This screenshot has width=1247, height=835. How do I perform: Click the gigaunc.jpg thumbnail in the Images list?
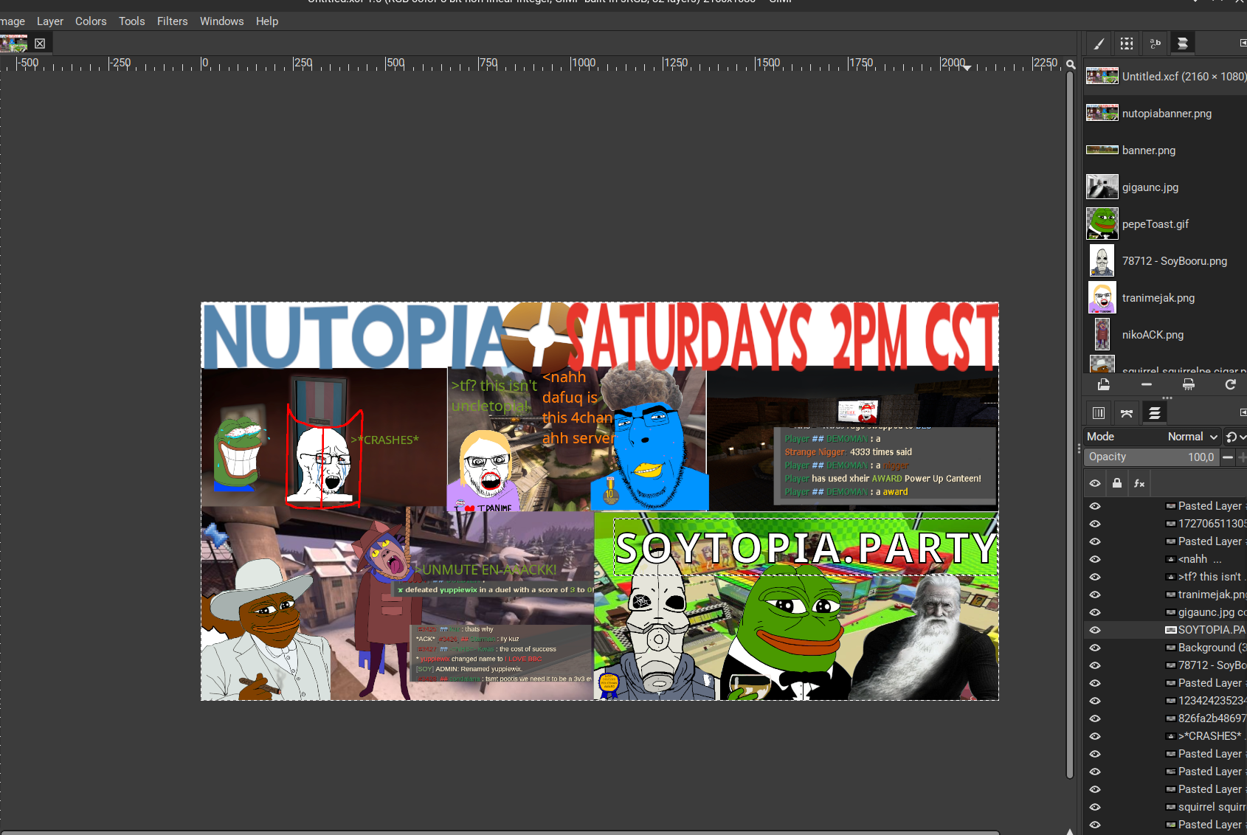(1102, 187)
